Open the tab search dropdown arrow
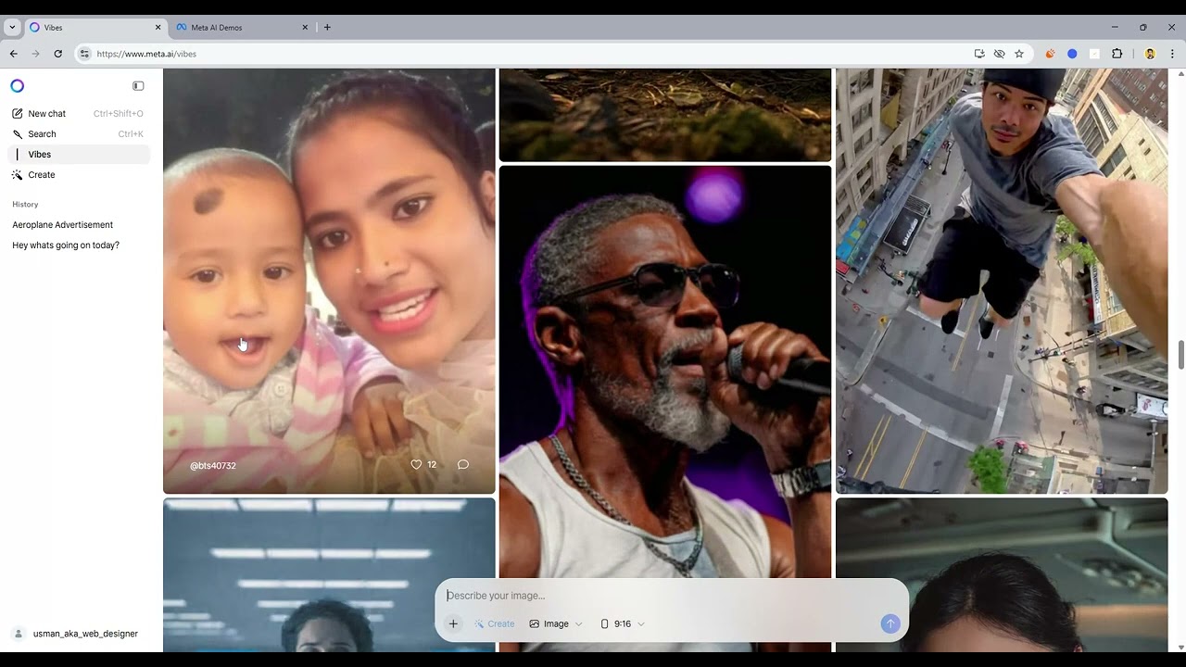Screen dimensions: 1186x667 point(12,27)
